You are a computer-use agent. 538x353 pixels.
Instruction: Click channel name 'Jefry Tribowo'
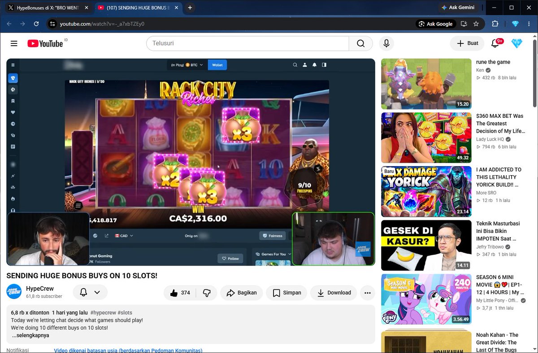[490, 247]
